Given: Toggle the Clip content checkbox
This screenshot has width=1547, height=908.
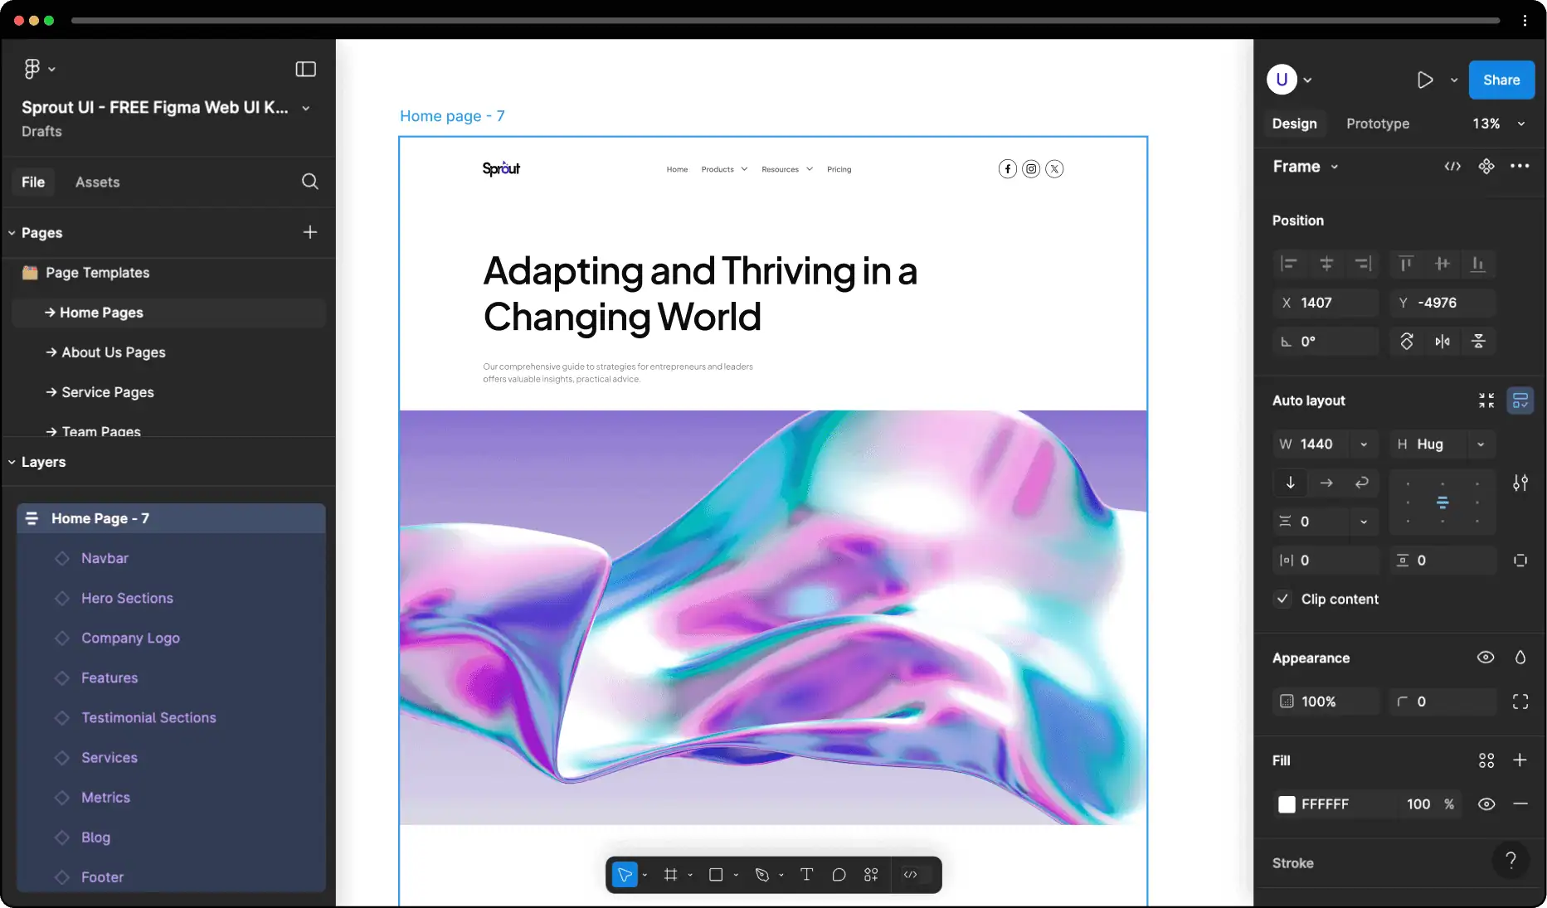Looking at the screenshot, I should click(x=1282, y=599).
